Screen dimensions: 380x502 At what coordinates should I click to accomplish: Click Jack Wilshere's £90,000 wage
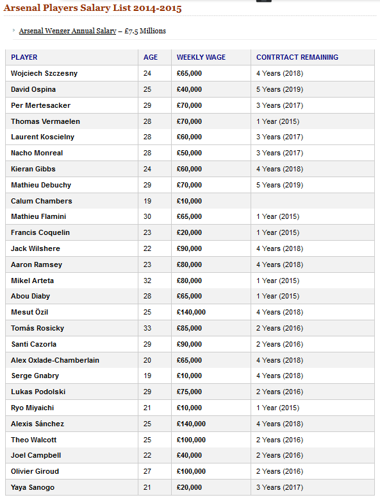pos(189,249)
